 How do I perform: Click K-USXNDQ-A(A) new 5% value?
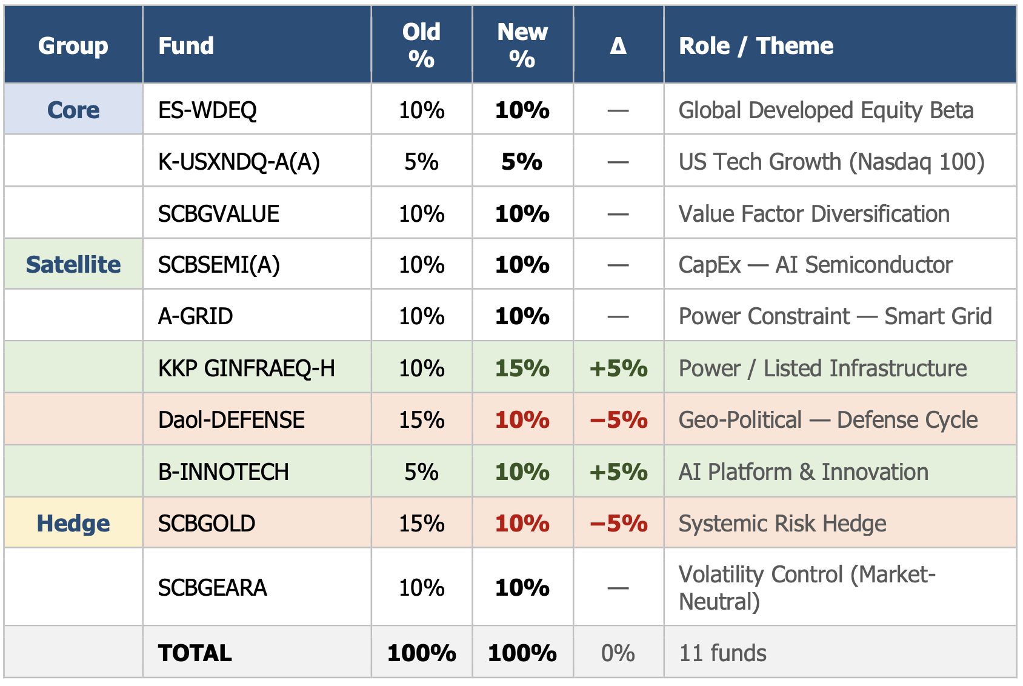click(x=522, y=162)
